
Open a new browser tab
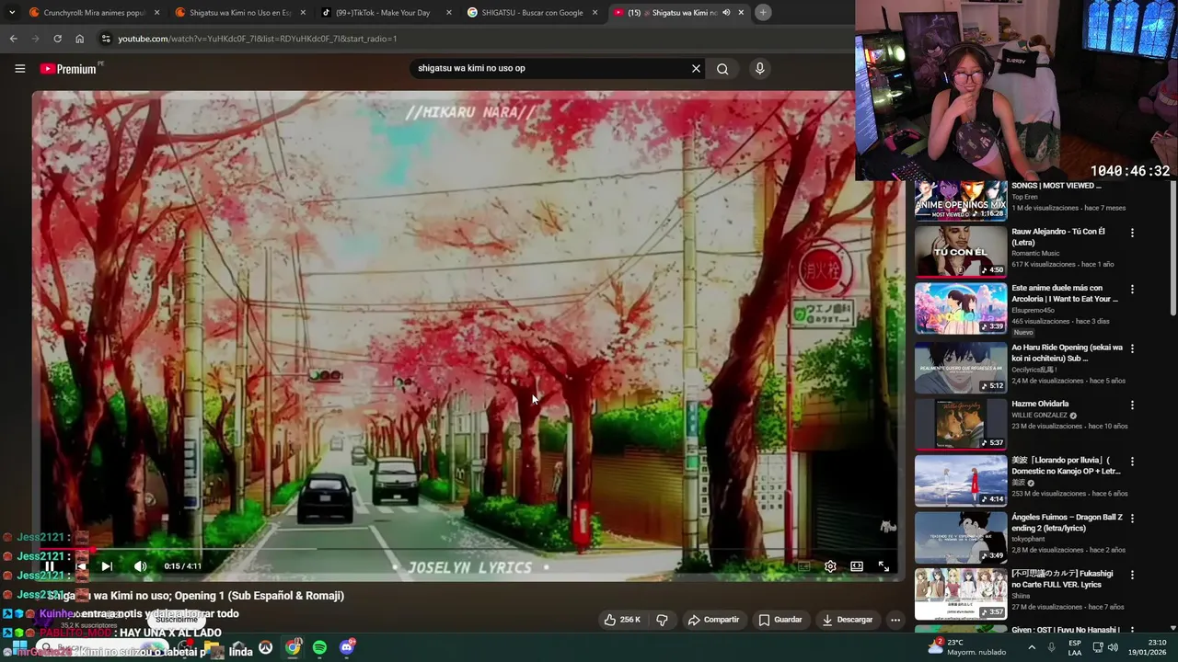763,12
